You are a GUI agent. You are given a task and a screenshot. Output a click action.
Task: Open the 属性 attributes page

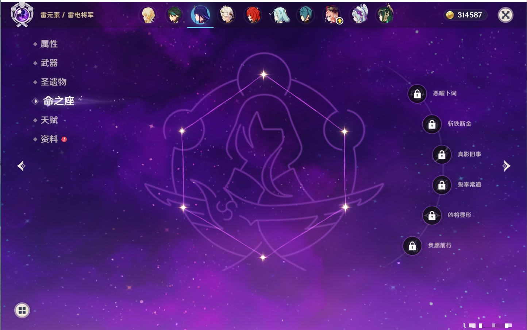click(49, 44)
